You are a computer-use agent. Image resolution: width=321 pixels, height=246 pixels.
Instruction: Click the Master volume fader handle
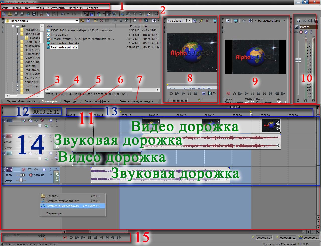tap(298, 60)
